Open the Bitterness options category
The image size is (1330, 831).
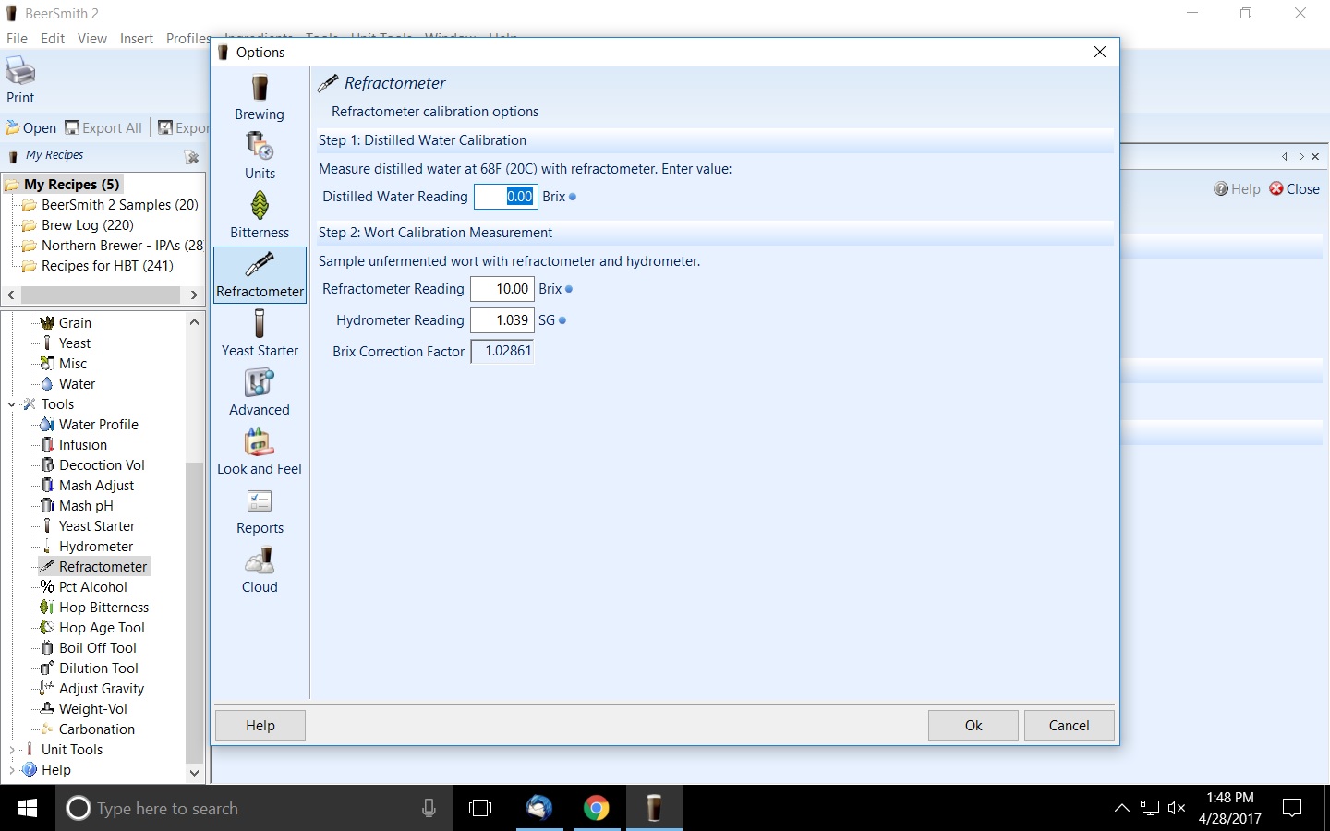click(x=260, y=216)
